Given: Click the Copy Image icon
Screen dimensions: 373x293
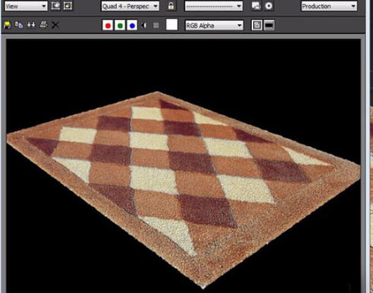Looking at the screenshot, I should click(19, 25).
